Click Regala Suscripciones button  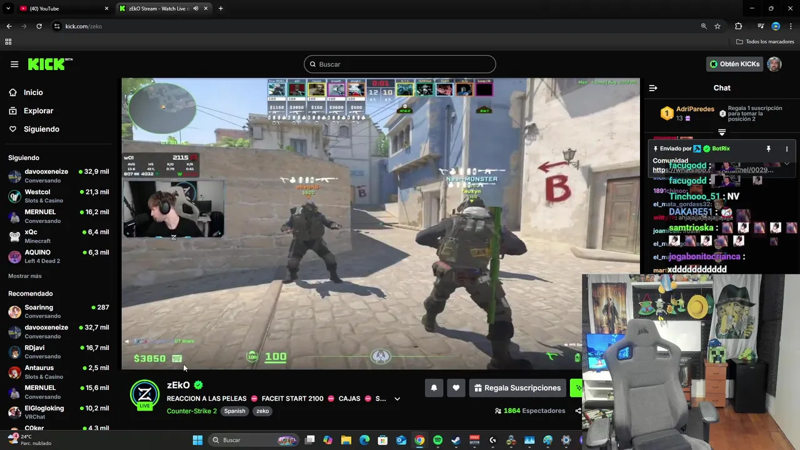[517, 388]
